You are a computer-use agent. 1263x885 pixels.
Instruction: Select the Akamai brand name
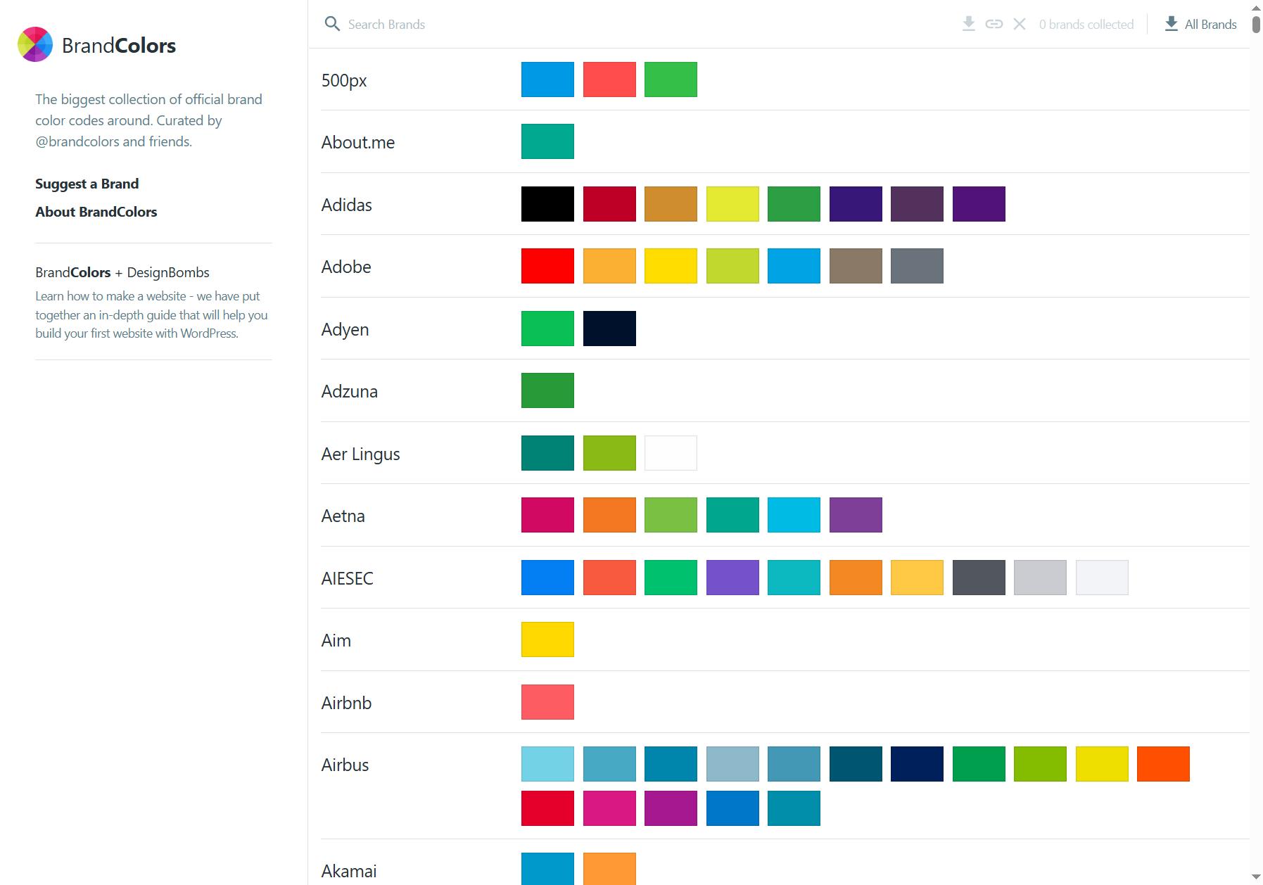point(349,871)
